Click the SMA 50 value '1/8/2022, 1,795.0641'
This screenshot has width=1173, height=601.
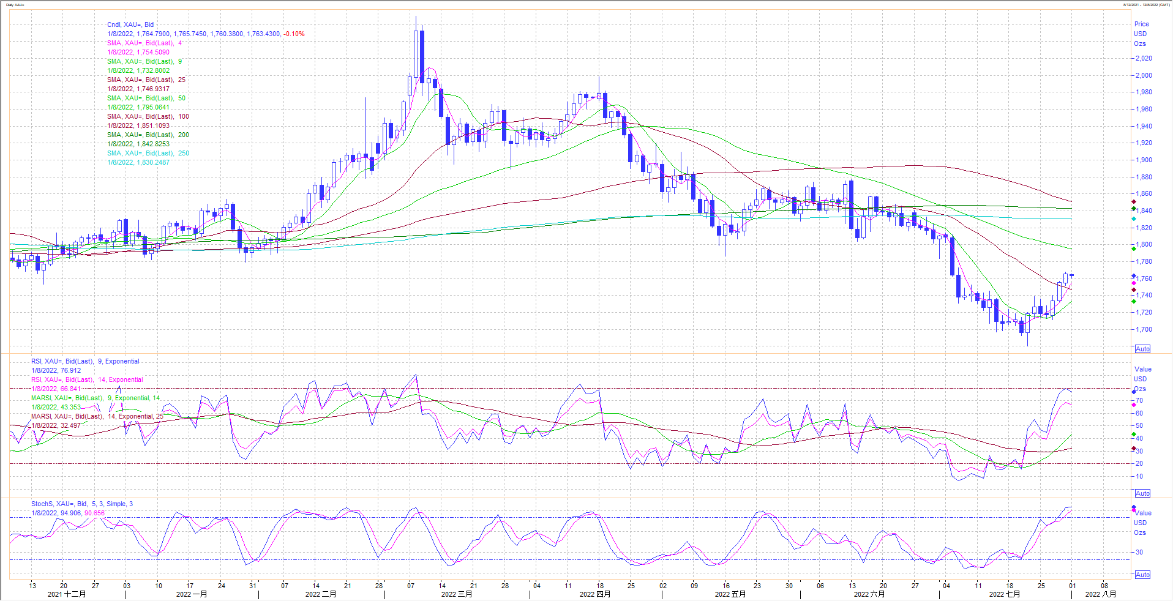[138, 108]
